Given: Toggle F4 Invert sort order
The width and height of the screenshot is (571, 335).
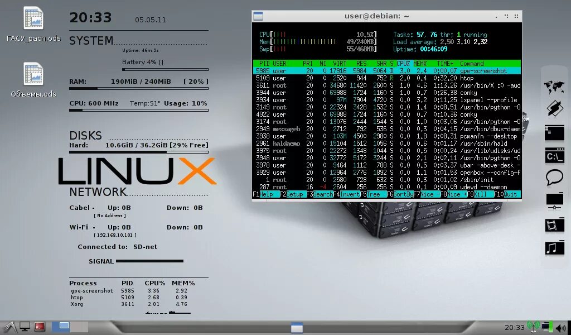Looking at the screenshot, I should coord(347,194).
